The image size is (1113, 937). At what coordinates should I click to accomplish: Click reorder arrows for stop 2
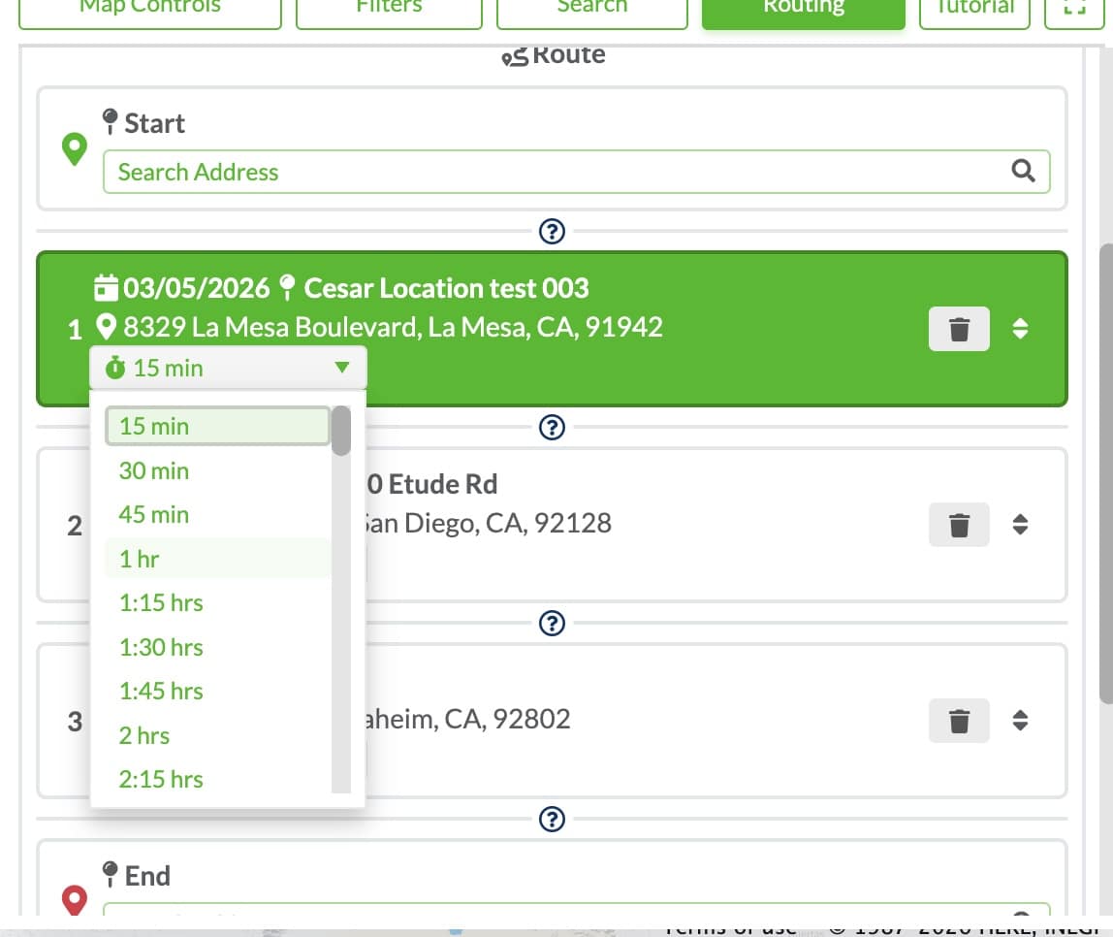pyautogui.click(x=1020, y=524)
